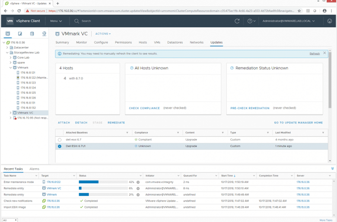
Task: Open the Menu dropdown
Action: pyautogui.click(x=56, y=21)
